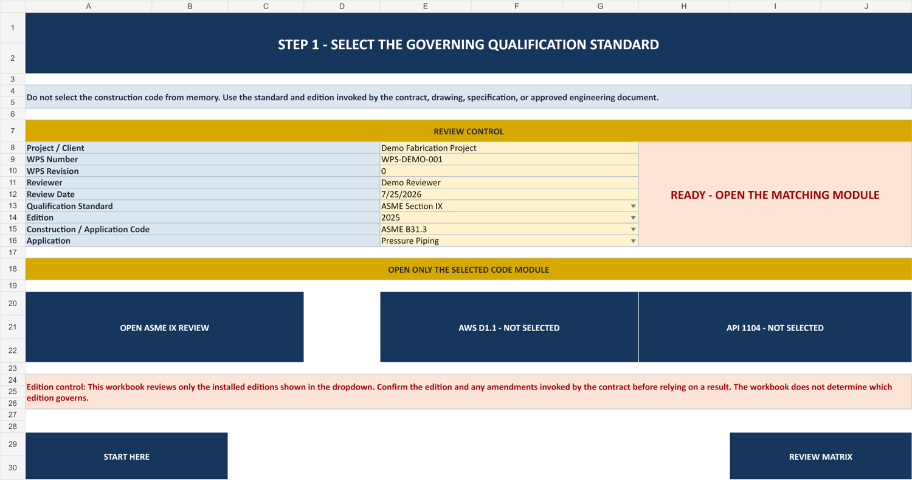This screenshot has height=480, width=912.
Task: Click the Demo Reviewer cell
Action: click(x=509, y=183)
